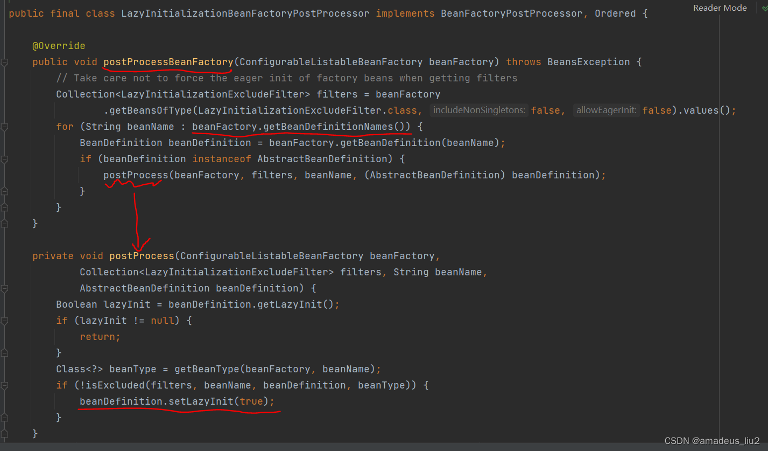Click the getBeansOfType method call

(151, 110)
